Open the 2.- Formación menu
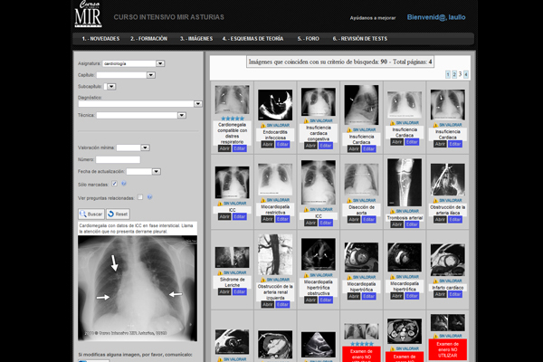 (149, 39)
